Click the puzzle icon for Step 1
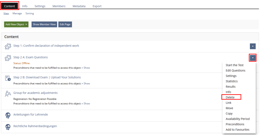Viewport: 260px width, 135px height. point(8,46)
